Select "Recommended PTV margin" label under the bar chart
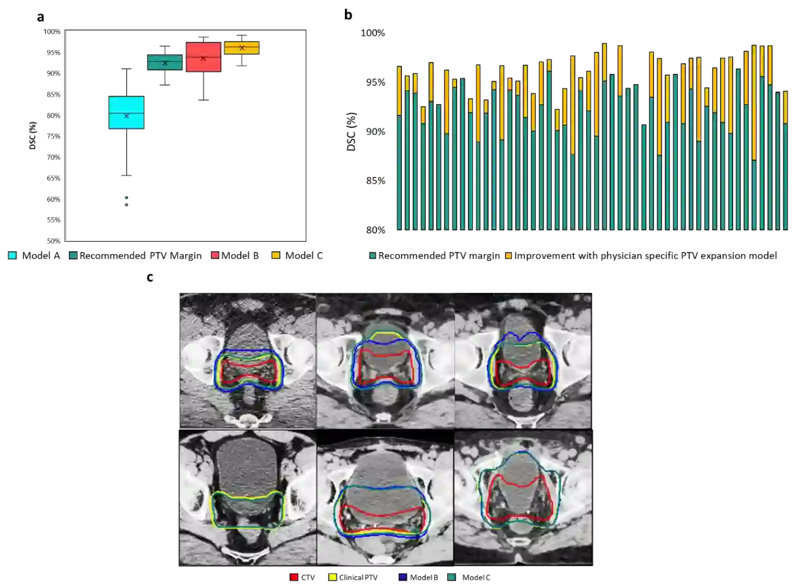The width and height of the screenshot is (802, 588). tap(439, 256)
